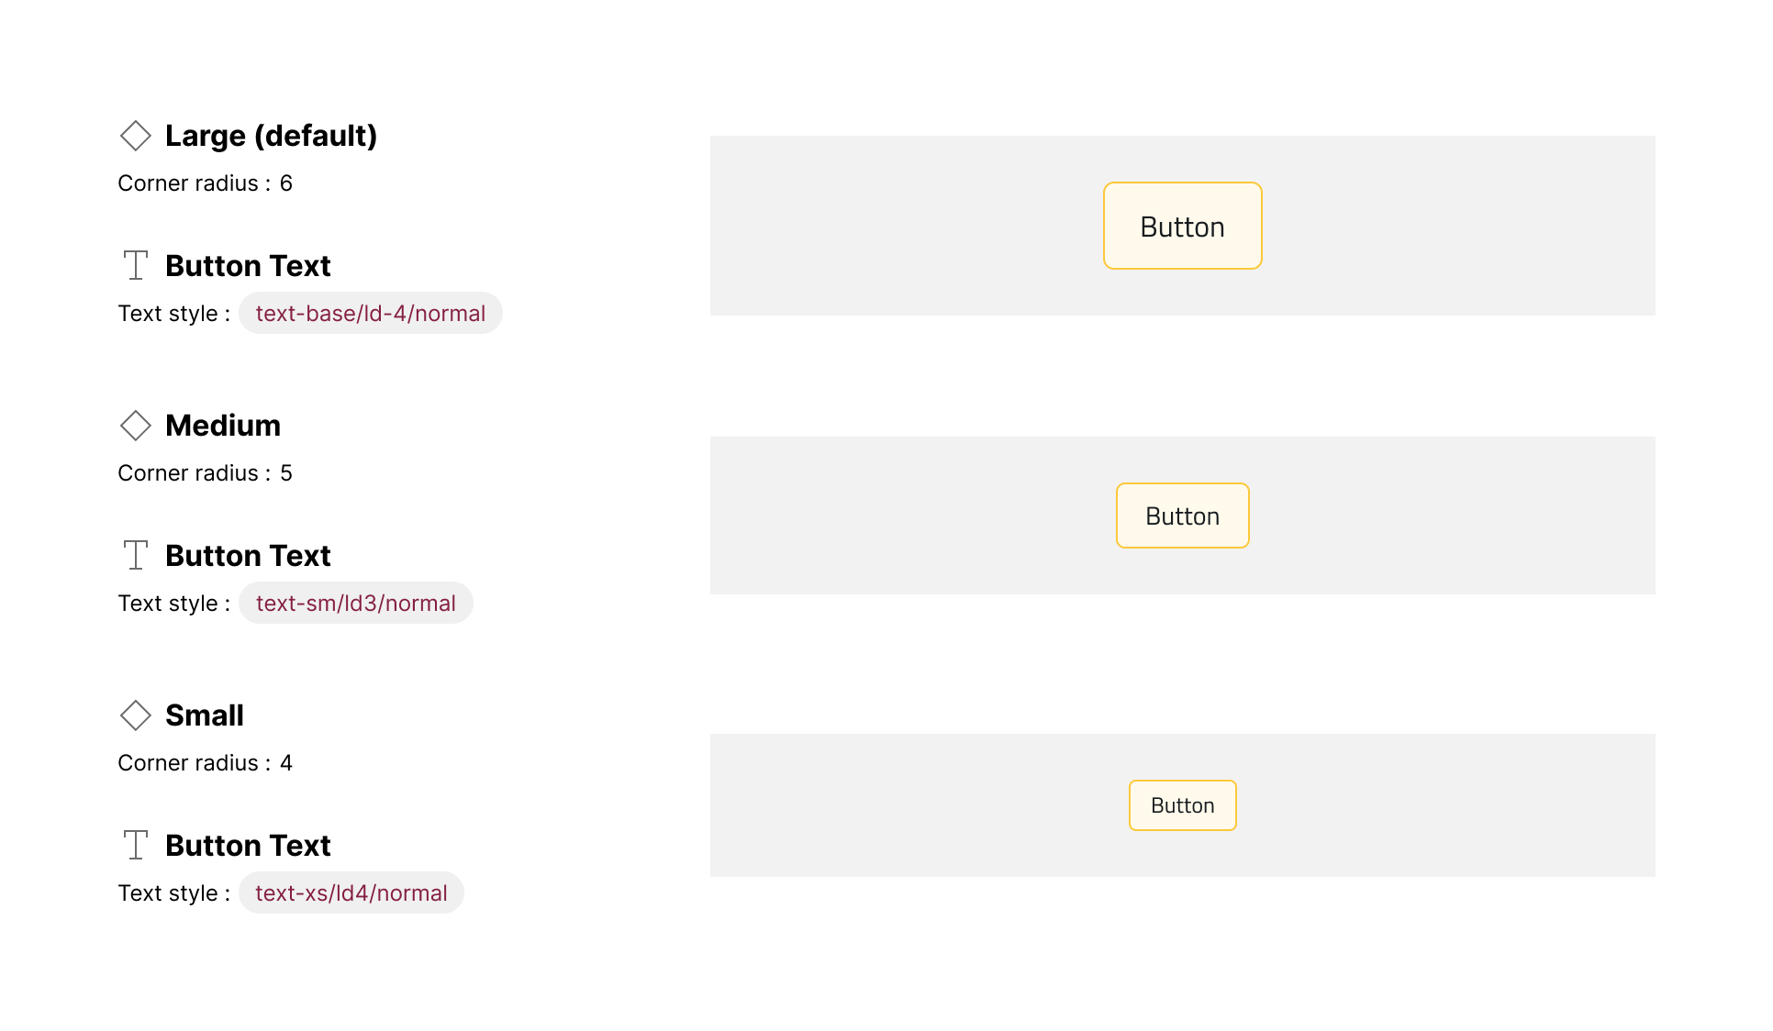Click the diamond icon next to Medium

(x=136, y=425)
